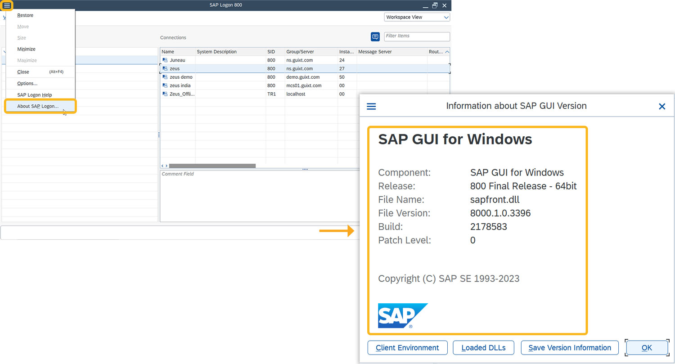Click the build number 2178583
675x364 pixels.
pyautogui.click(x=489, y=227)
